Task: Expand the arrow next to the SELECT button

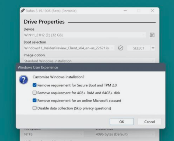Action: (153, 48)
